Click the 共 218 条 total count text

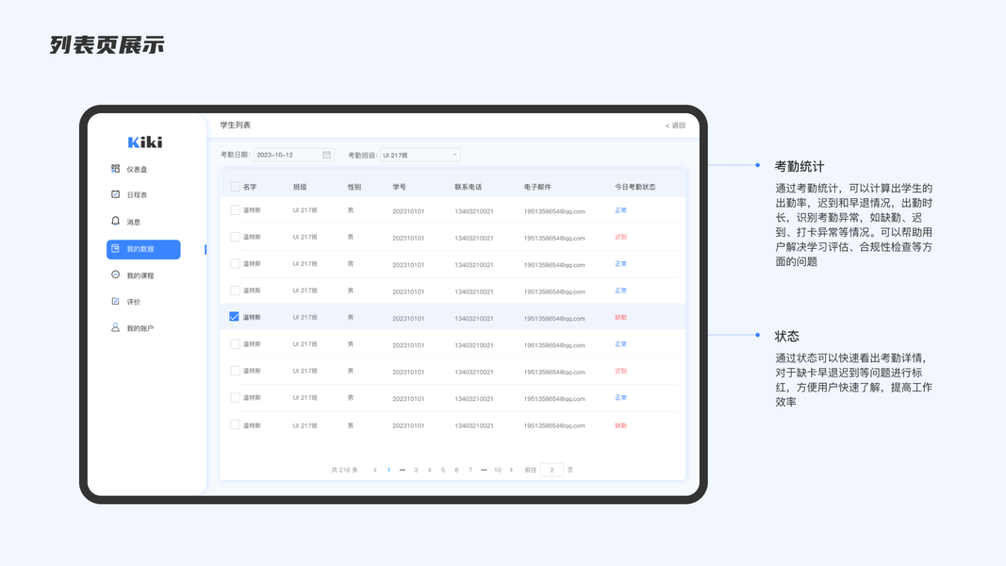tap(344, 470)
